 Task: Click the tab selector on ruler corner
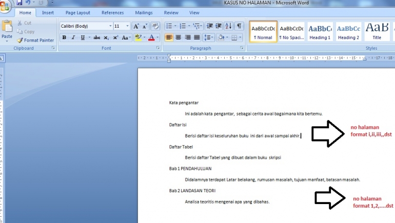[x=2, y=58]
